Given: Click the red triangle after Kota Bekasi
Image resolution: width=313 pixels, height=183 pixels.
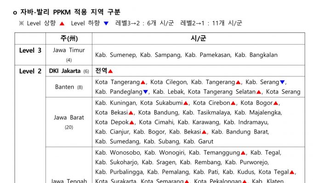Looking at the screenshot, I should (131, 113).
